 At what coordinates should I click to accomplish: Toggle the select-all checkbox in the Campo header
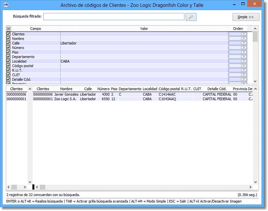(x=9, y=29)
